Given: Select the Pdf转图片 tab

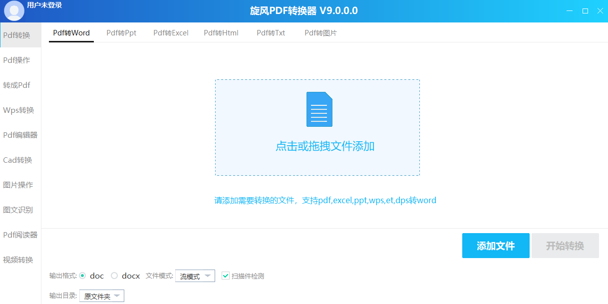Looking at the screenshot, I should tap(320, 33).
